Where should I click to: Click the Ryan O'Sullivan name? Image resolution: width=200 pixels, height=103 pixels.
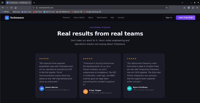coord(140,87)
